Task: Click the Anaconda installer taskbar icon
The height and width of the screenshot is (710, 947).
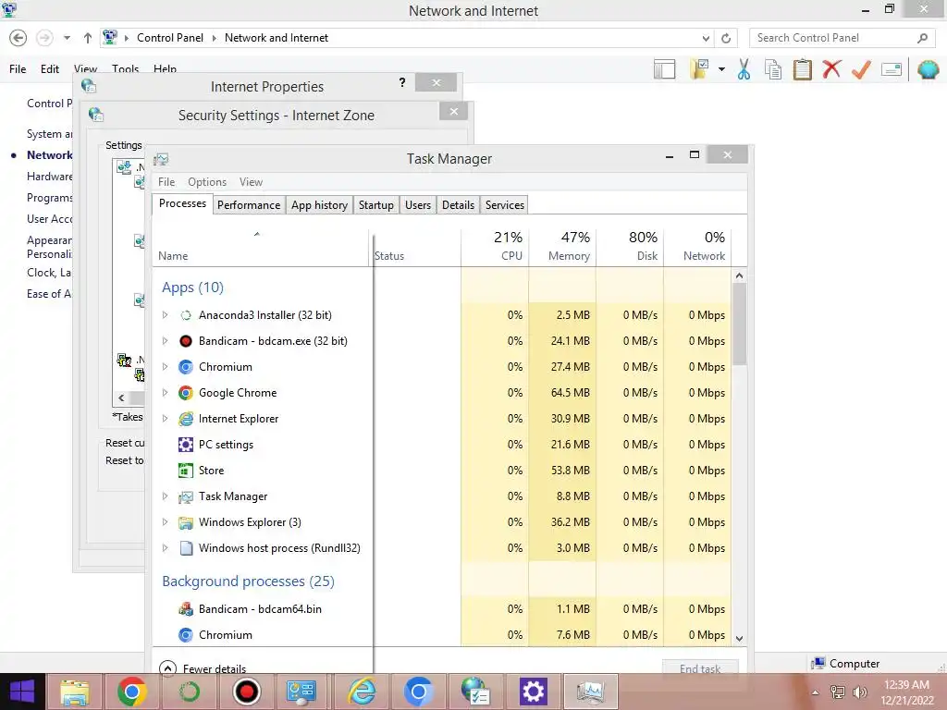Action: click(x=189, y=692)
